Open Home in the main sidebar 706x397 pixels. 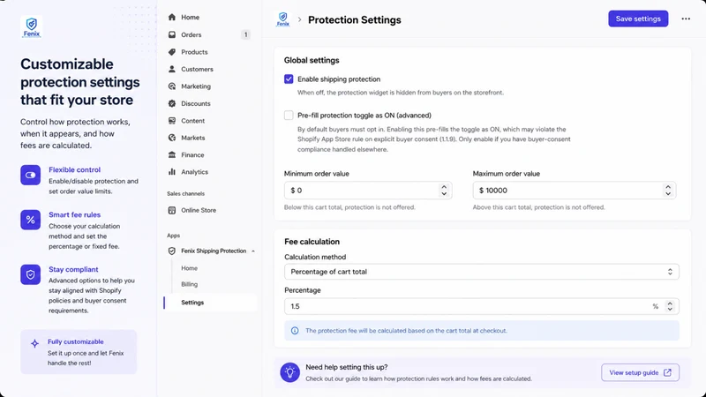click(190, 17)
